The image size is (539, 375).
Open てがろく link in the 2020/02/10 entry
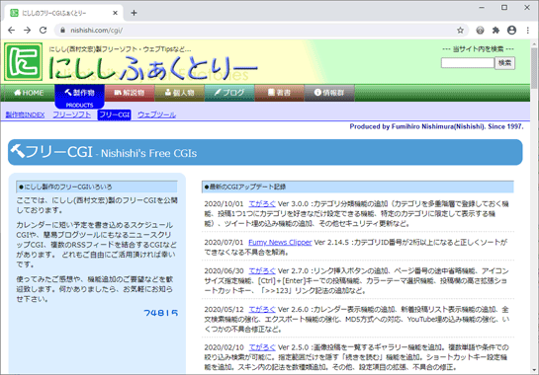(x=262, y=347)
